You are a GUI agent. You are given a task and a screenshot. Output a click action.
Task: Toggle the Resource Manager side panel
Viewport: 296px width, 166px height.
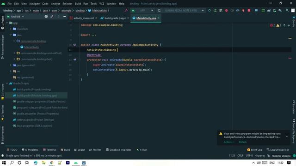click(2, 47)
